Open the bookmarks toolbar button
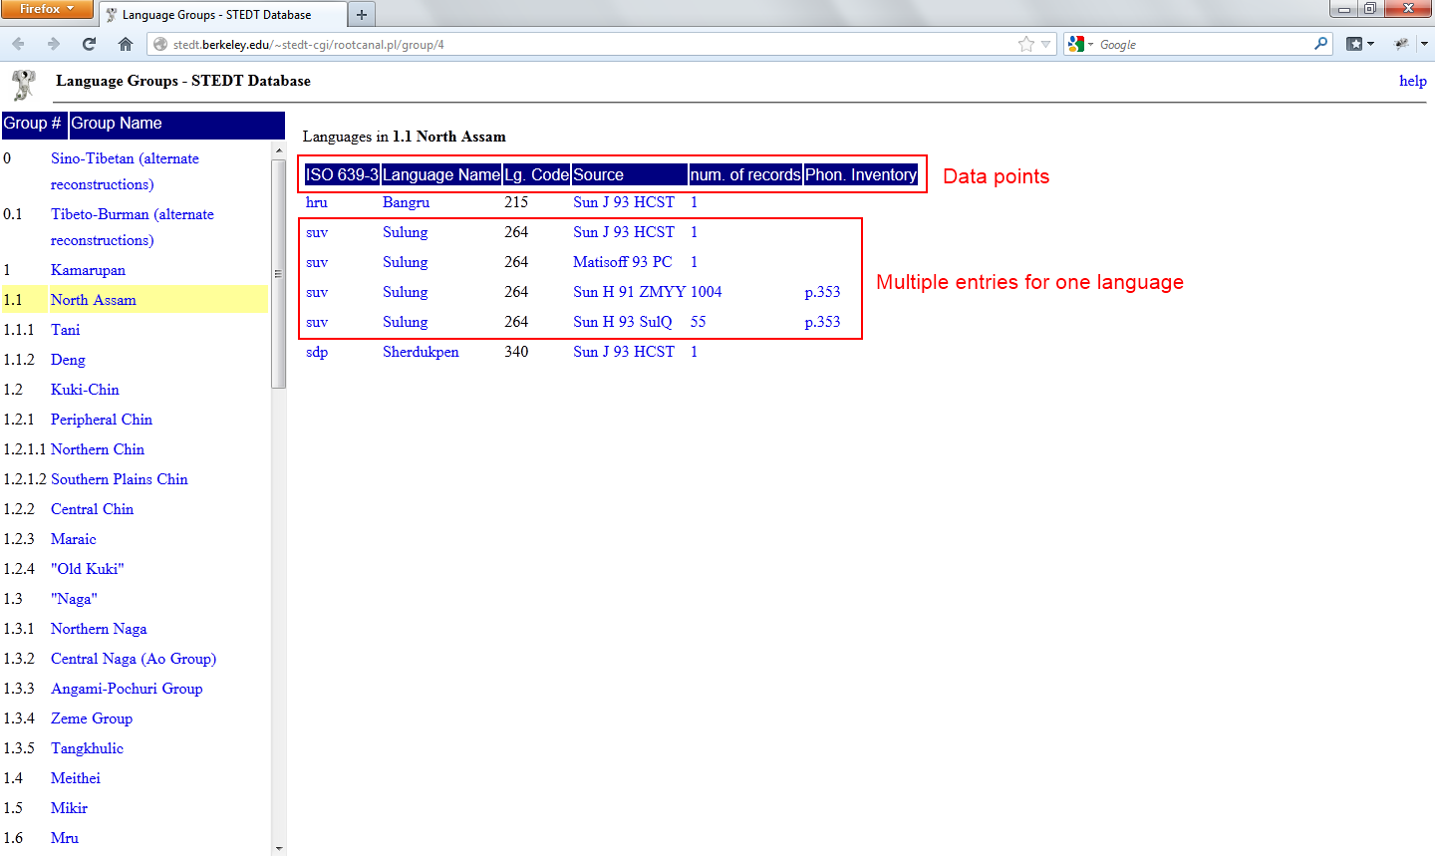 click(x=1359, y=44)
